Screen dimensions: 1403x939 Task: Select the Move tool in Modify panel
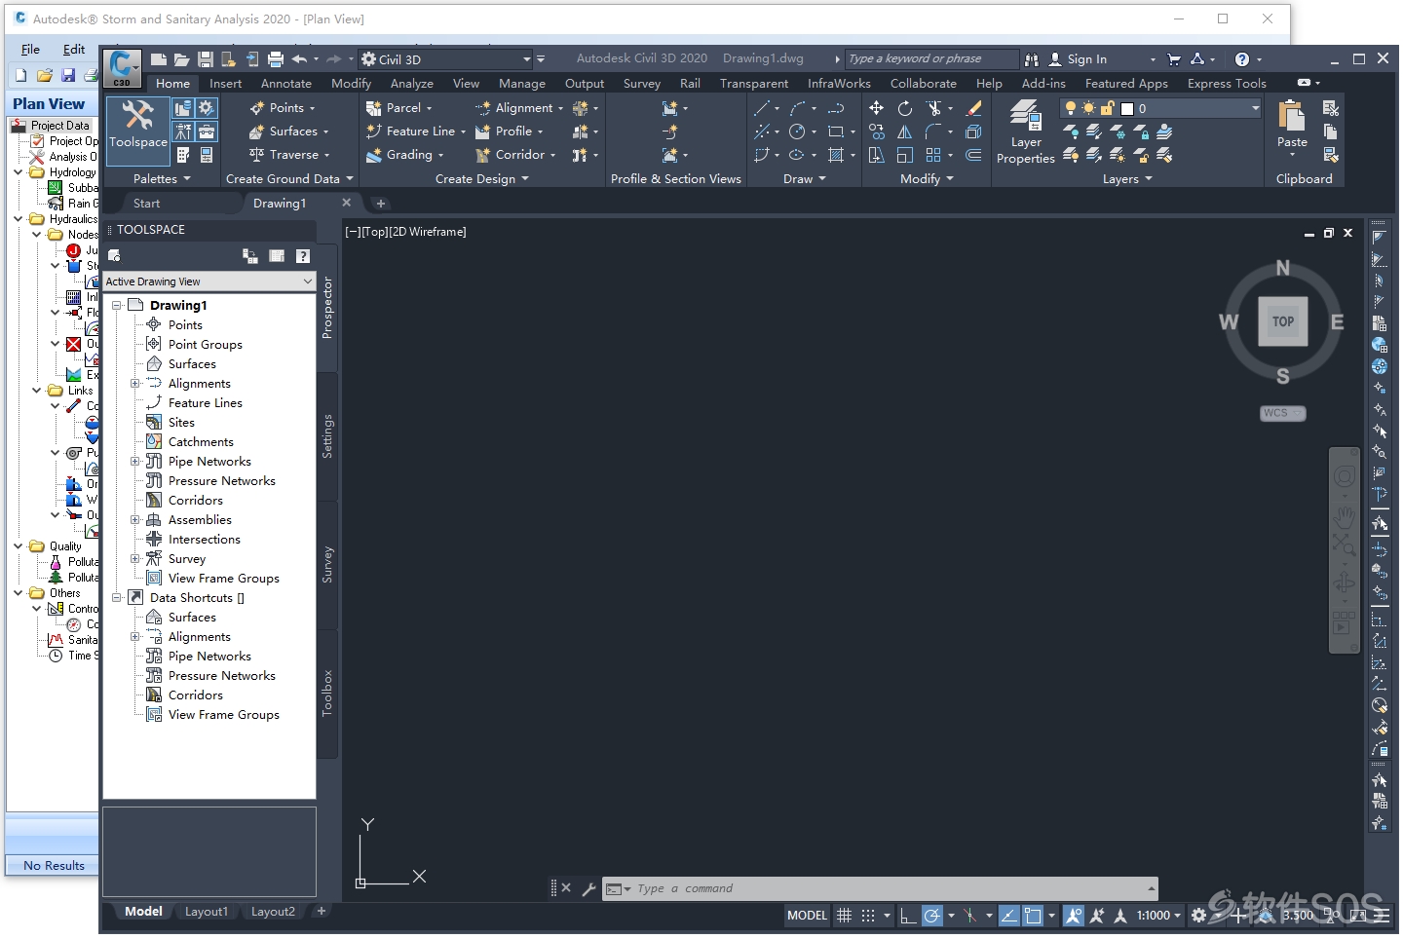tap(876, 108)
